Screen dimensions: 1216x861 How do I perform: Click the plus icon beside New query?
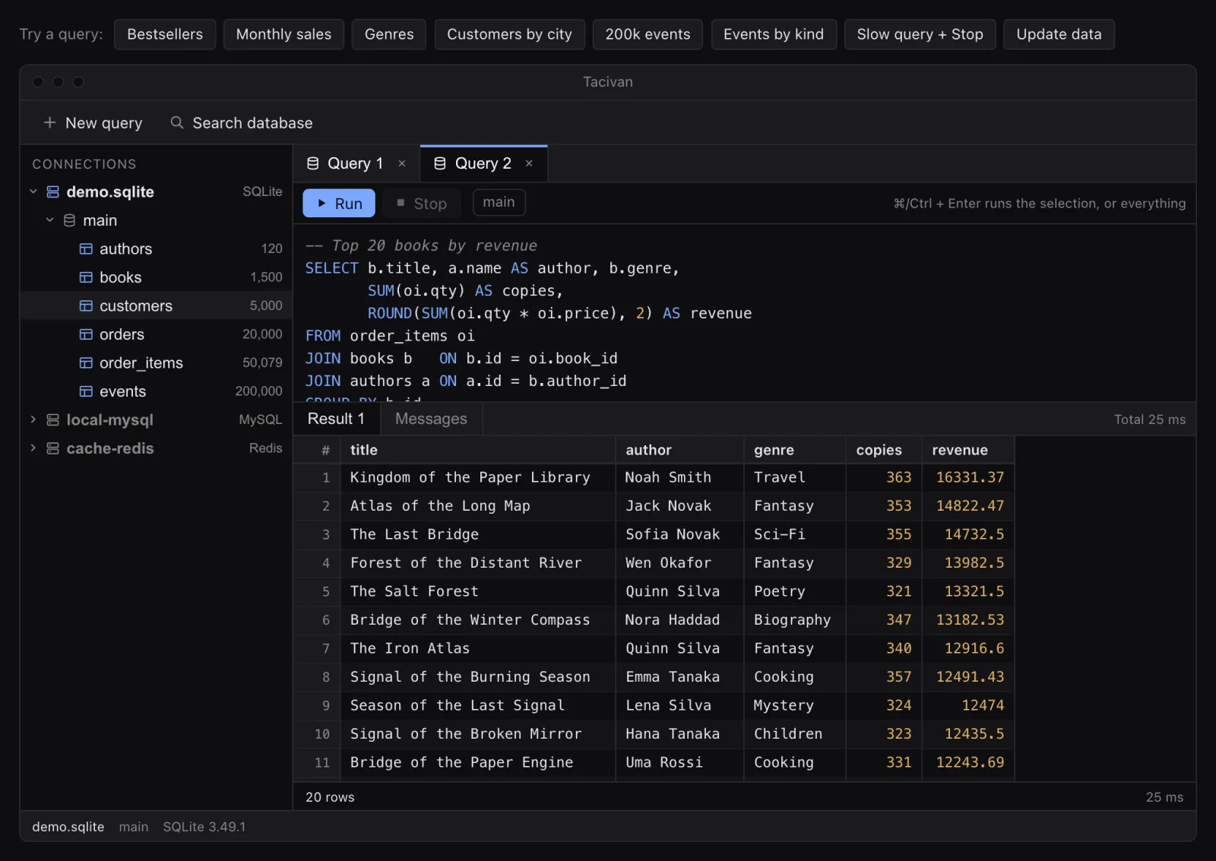point(49,122)
